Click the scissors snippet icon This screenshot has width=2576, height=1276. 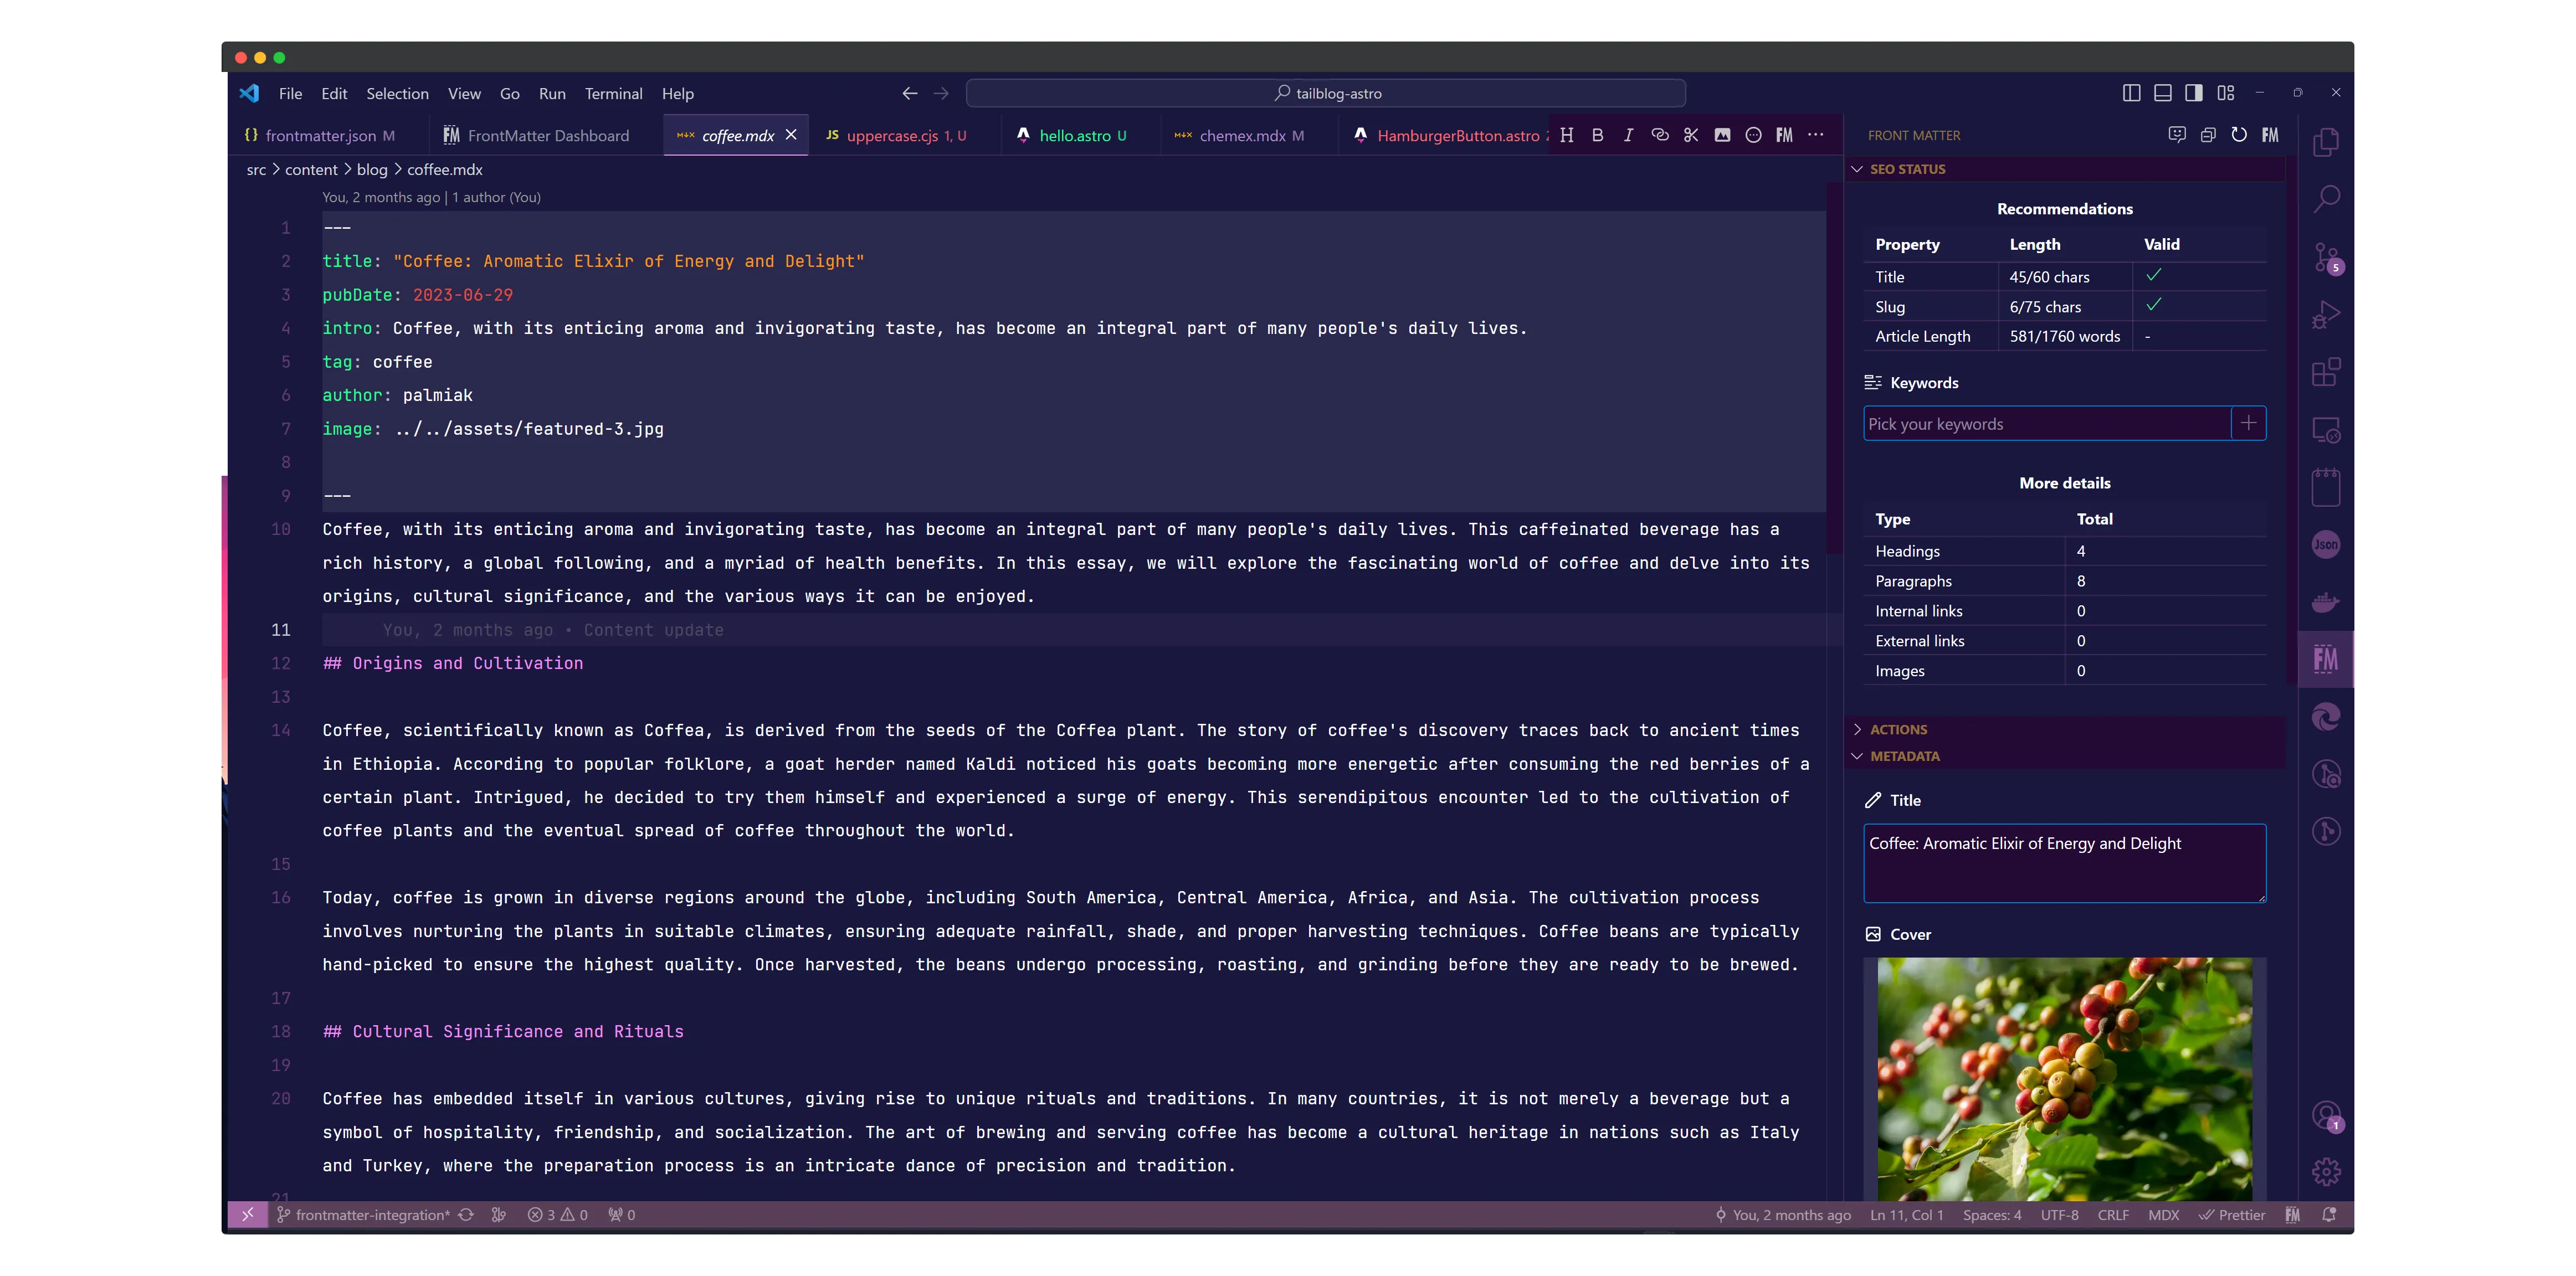pos(1691,135)
